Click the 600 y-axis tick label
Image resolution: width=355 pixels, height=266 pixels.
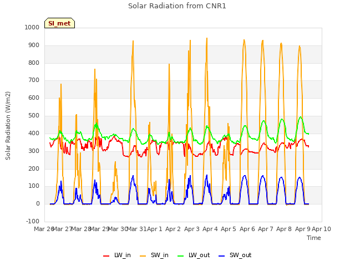tap(34, 98)
